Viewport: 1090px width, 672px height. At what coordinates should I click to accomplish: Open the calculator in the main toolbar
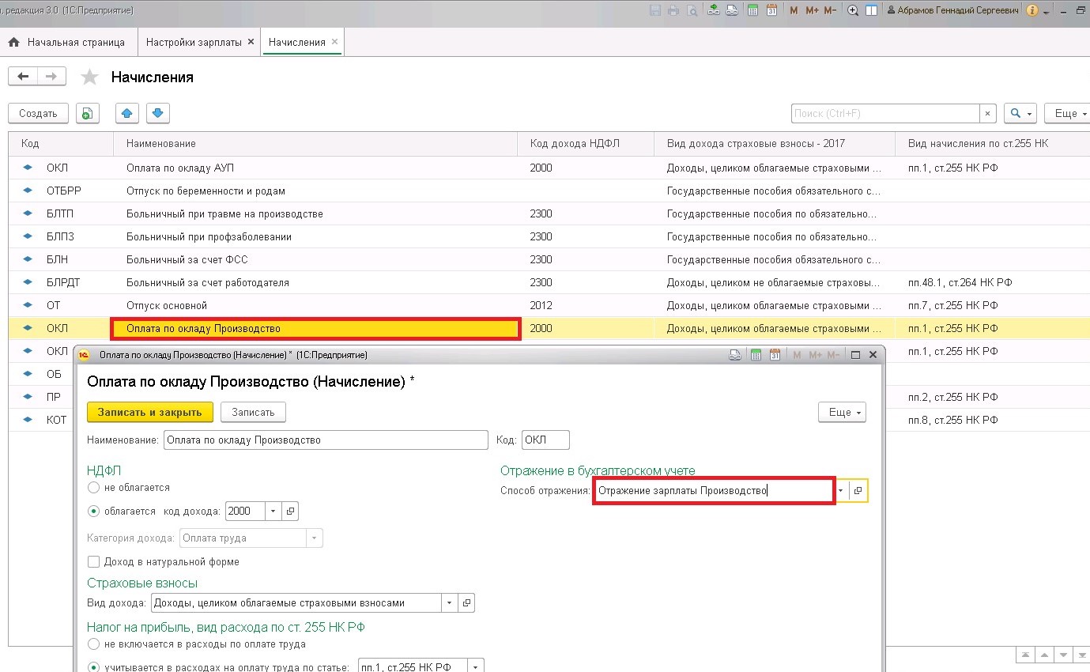[753, 10]
